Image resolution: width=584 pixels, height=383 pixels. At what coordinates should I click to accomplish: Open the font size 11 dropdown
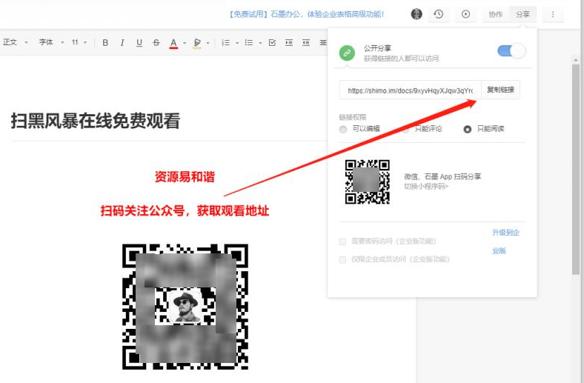point(79,43)
